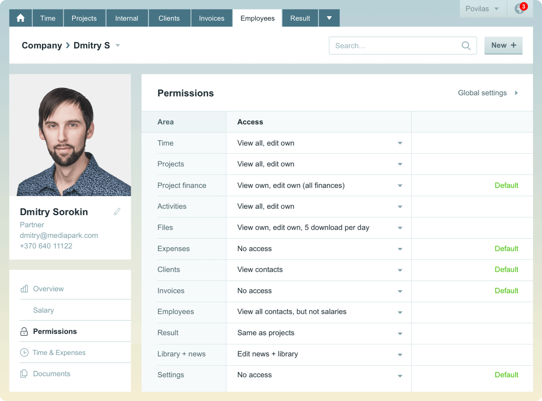Go to the home icon tab
Screen dimensions: 542x401
pyautogui.click(x=21, y=18)
